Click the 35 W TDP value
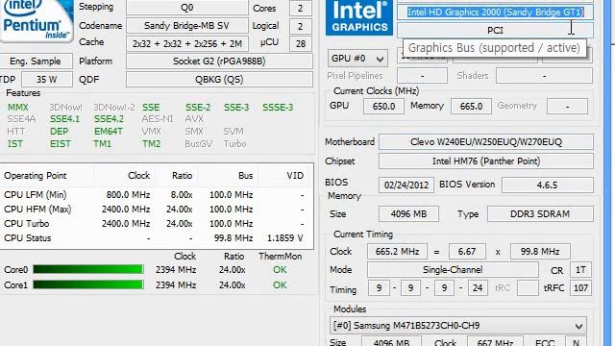 point(47,79)
